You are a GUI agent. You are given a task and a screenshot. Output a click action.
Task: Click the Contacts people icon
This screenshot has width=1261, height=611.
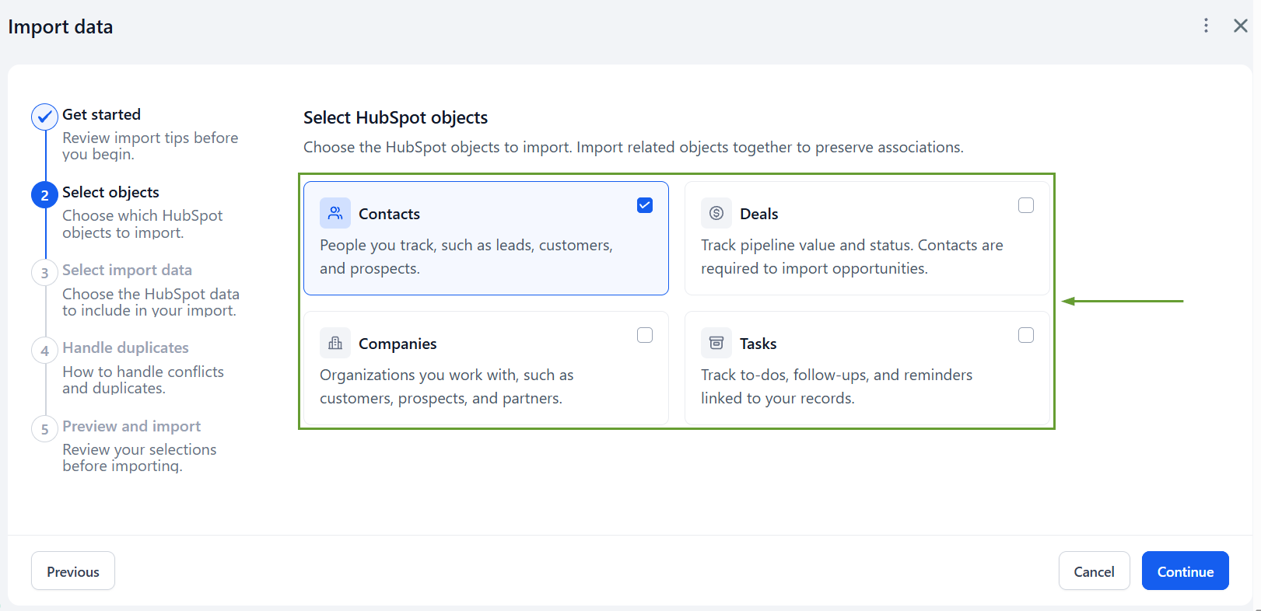335,213
